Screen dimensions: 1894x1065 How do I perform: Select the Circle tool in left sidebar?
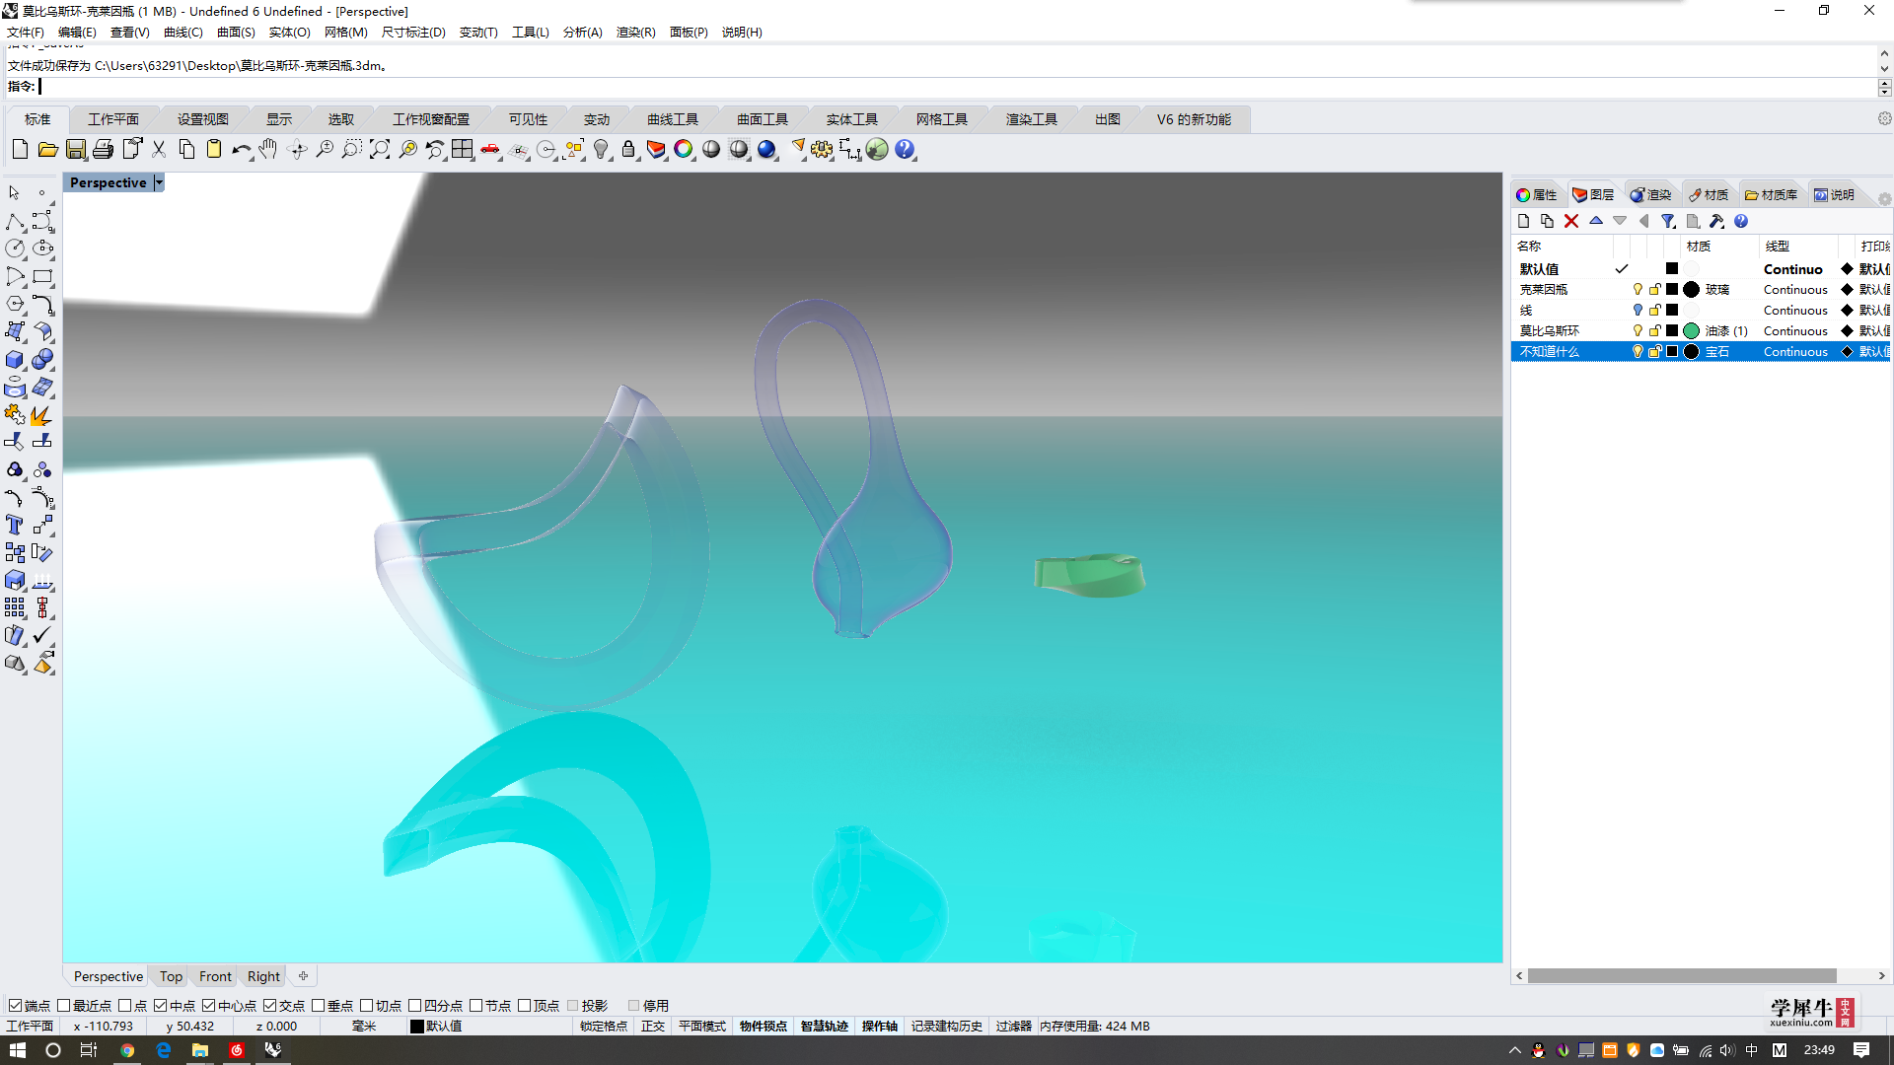[x=15, y=249]
